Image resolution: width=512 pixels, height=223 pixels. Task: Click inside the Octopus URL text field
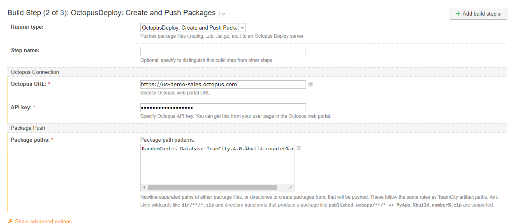click(223, 85)
